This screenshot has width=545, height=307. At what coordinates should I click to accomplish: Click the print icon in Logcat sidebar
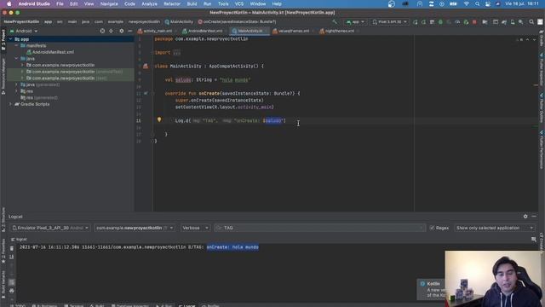click(x=11, y=291)
